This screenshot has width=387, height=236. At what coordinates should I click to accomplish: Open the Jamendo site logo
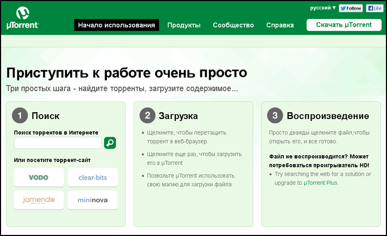click(x=39, y=200)
